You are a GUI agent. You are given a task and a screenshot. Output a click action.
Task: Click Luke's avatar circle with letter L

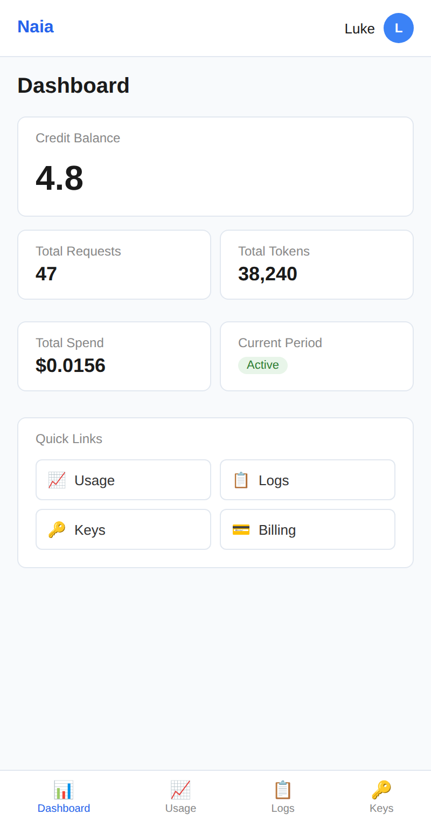398,28
